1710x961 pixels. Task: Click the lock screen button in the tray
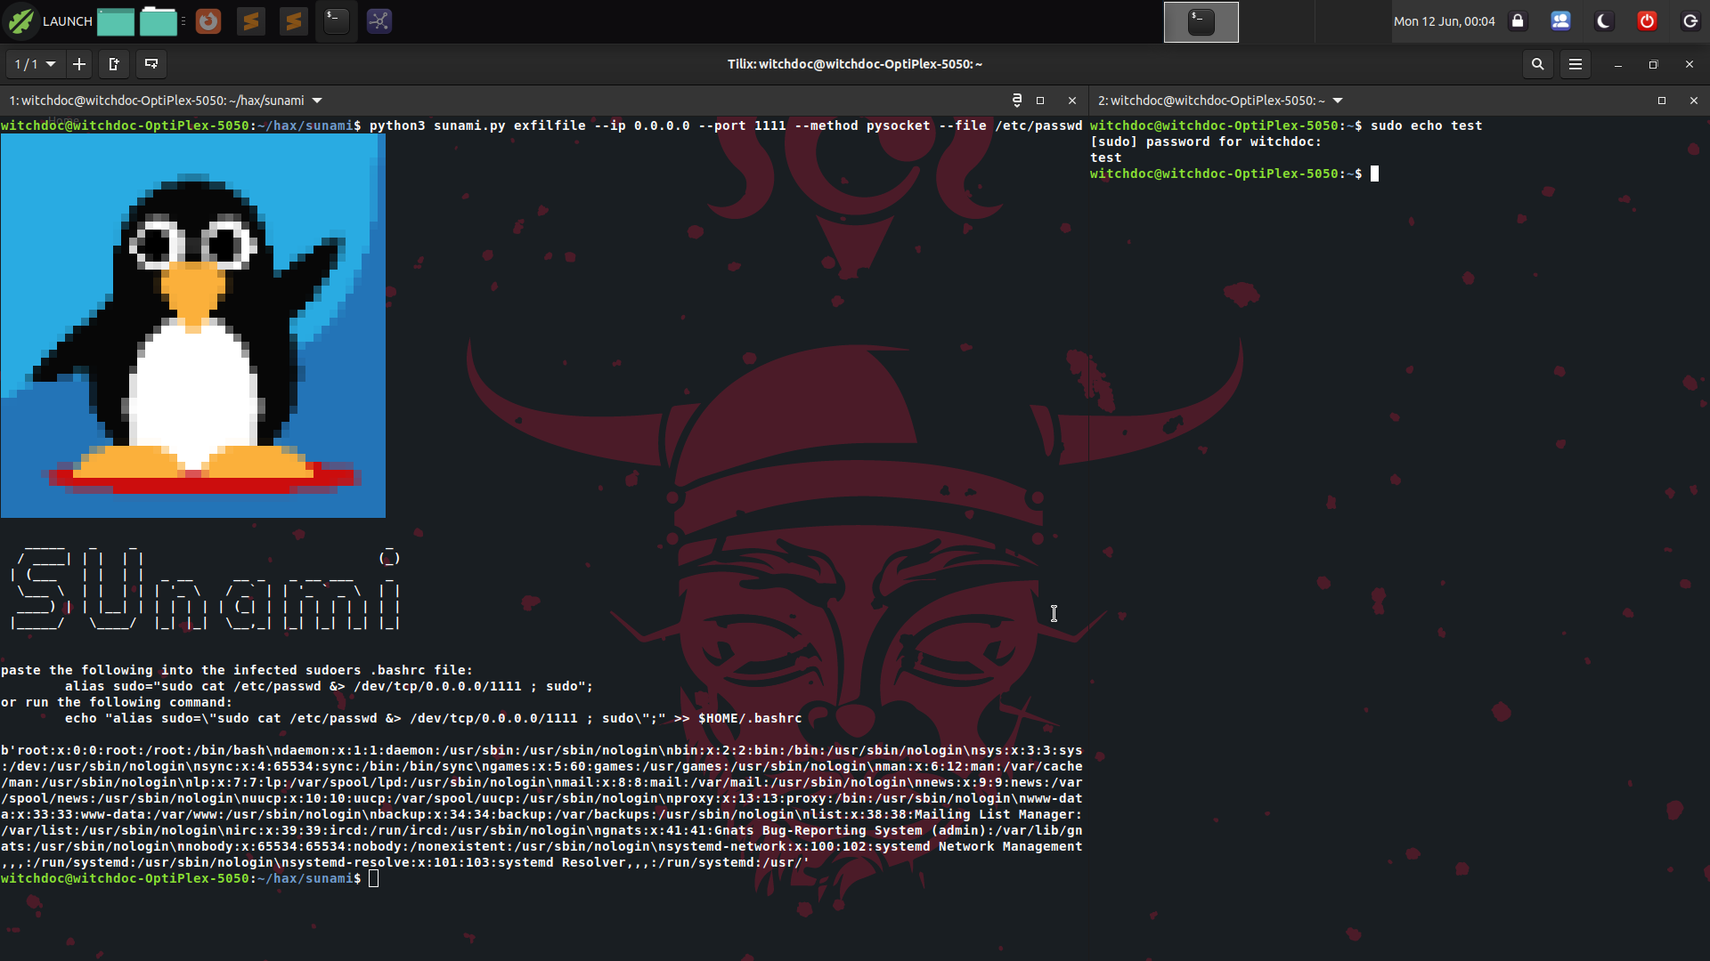[1518, 20]
